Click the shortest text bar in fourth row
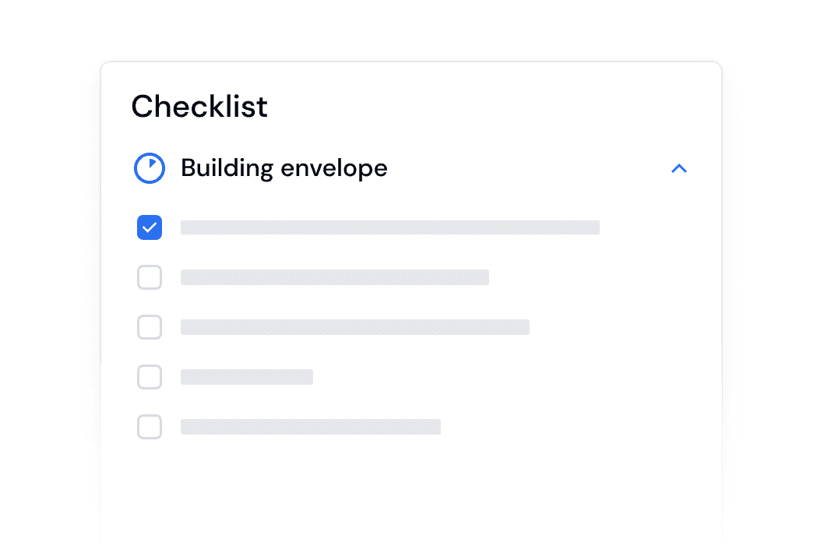The image size is (835, 553). click(247, 377)
